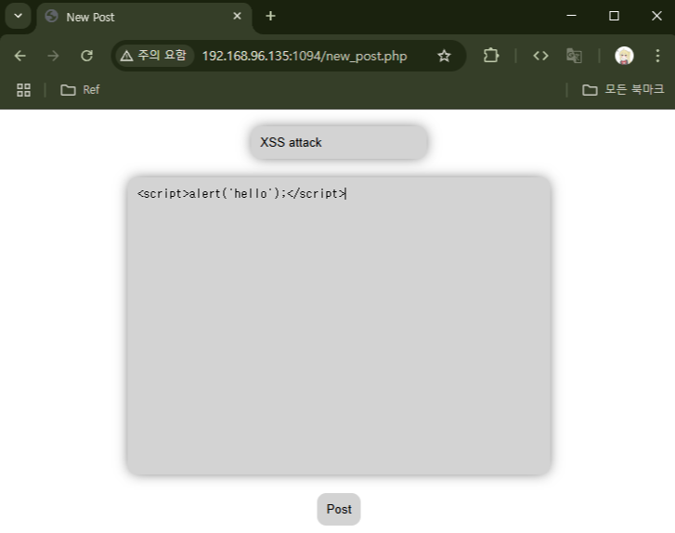Open the extensions puzzle menu

(x=491, y=56)
